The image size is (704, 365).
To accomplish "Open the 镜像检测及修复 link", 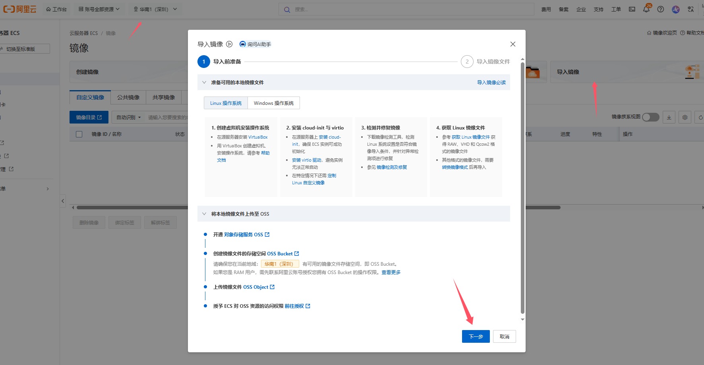I will coord(392,167).
